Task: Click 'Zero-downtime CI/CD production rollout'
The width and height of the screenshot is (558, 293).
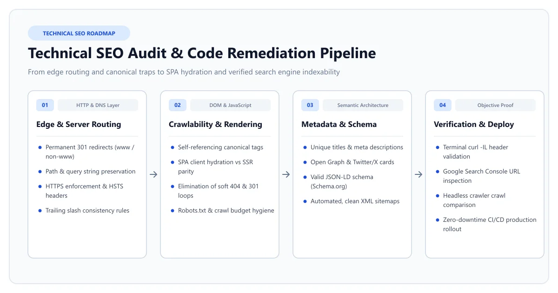Action: [x=490, y=224]
